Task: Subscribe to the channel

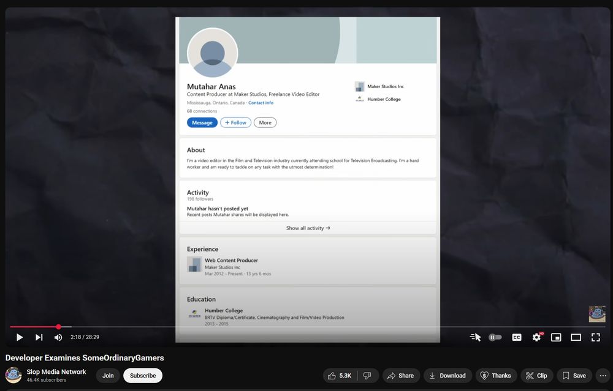Action: (x=143, y=375)
